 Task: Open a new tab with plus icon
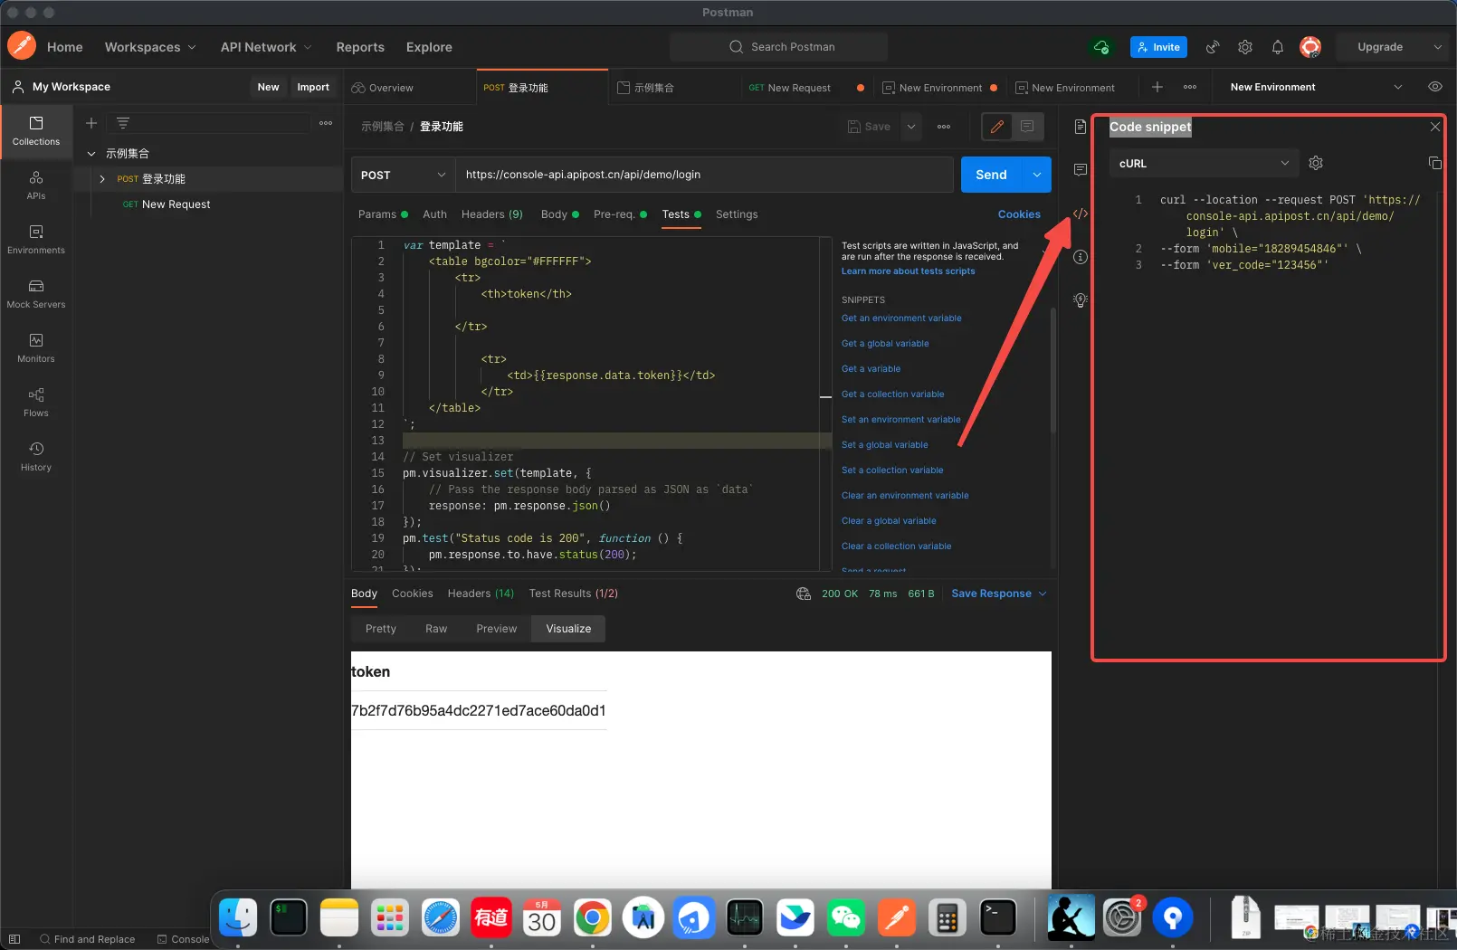(x=1157, y=87)
